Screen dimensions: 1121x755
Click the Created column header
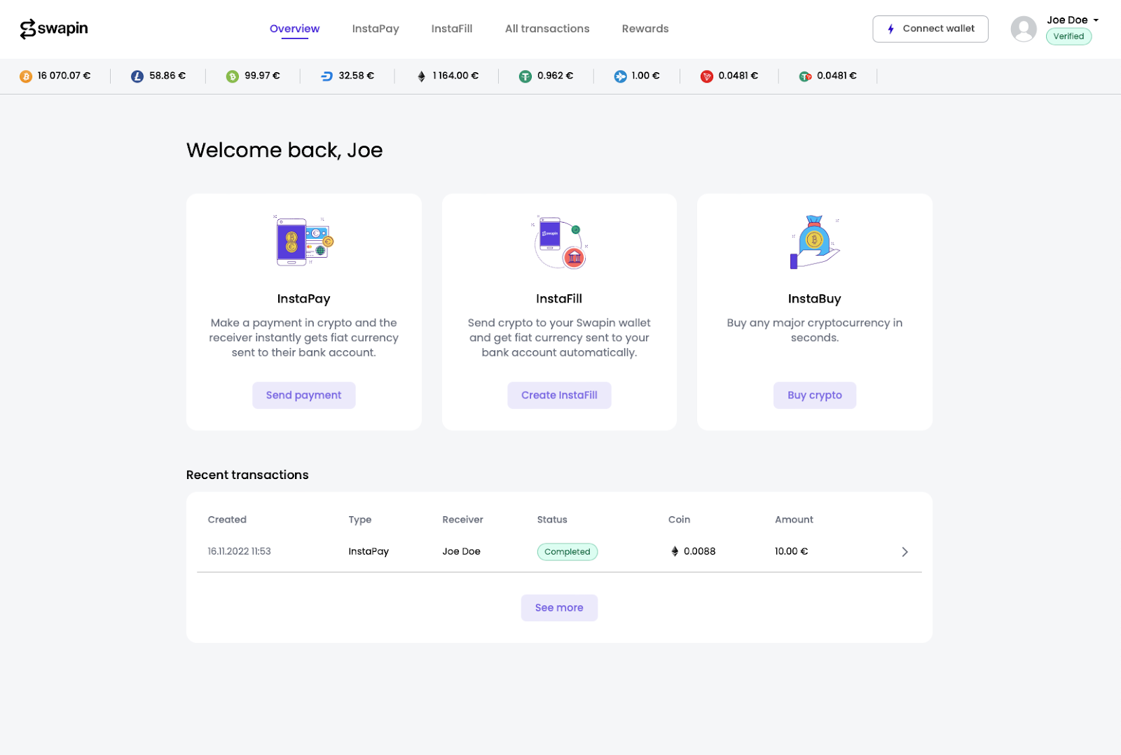click(227, 520)
